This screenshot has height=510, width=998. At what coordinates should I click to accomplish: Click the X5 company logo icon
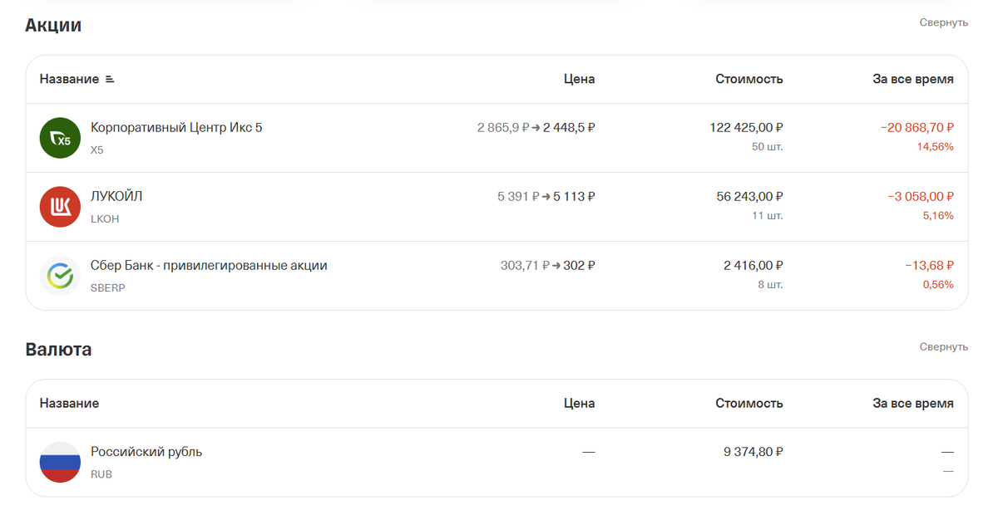point(60,138)
